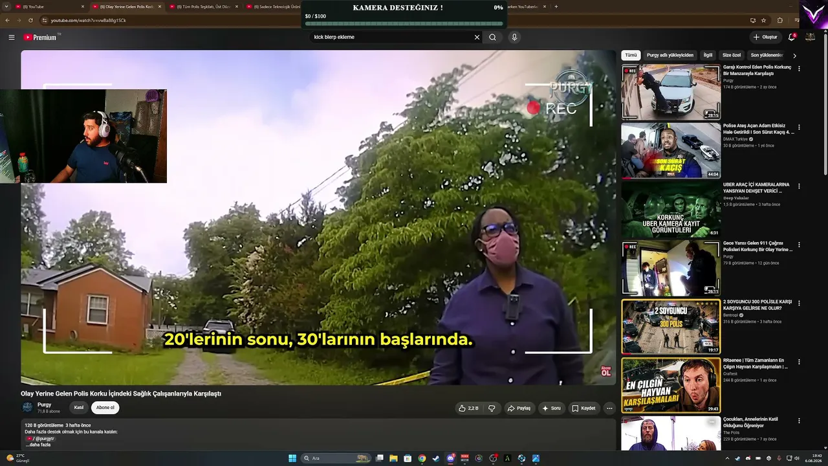The width and height of the screenshot is (828, 466).
Task: Open the Purgy channel avatar
Action: tap(27, 407)
